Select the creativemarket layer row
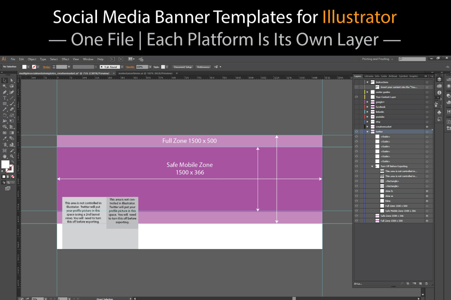Image resolution: width=451 pixels, height=300 pixels. click(393, 127)
